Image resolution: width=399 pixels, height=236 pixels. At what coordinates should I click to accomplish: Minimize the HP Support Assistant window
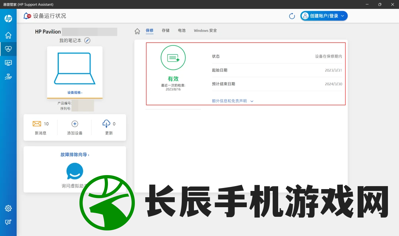367,4
